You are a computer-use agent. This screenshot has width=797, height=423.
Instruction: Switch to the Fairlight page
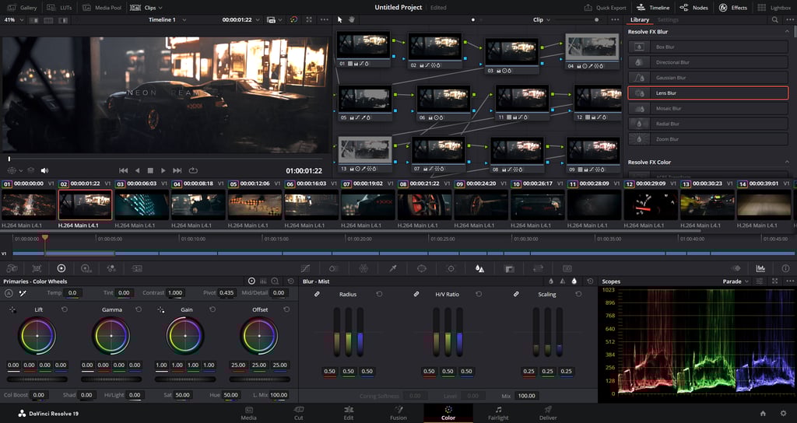click(x=498, y=413)
